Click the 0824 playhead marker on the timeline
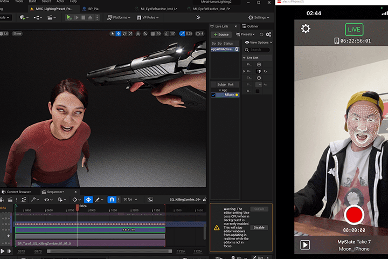Viewport: 388px width, 259px height. click(78, 207)
